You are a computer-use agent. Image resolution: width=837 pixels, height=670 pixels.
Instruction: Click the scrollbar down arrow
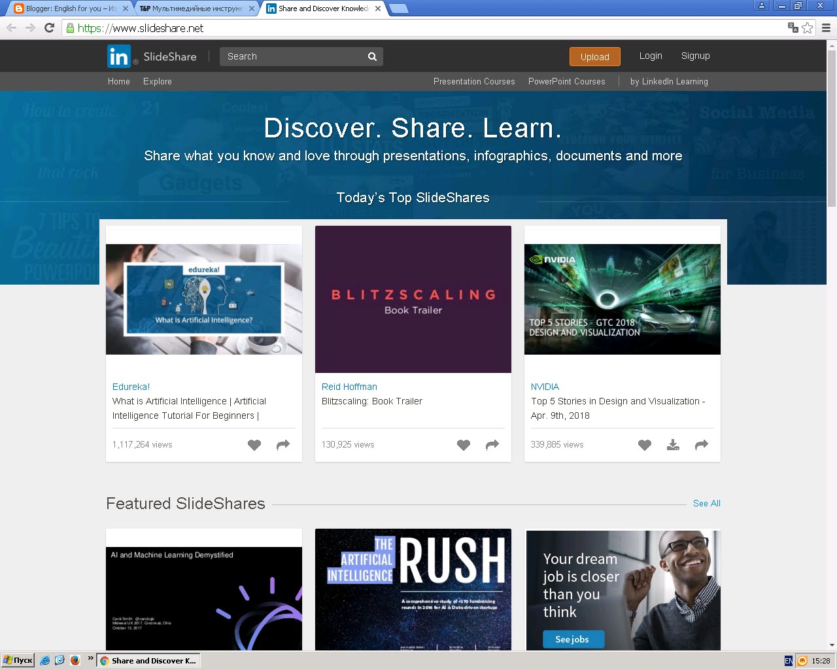(832, 645)
